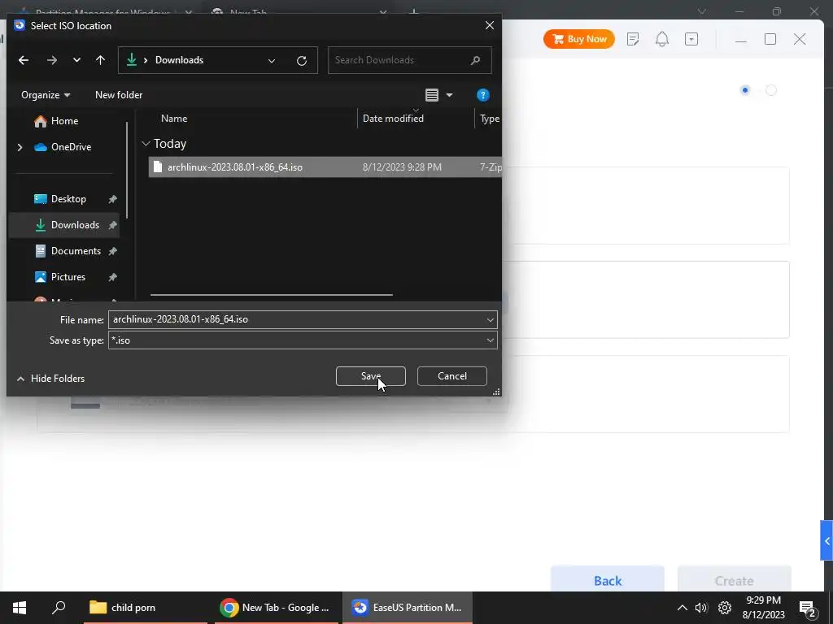This screenshot has width=833, height=624.
Task: Click the forward navigation arrow in dialog
Action: coord(51,60)
